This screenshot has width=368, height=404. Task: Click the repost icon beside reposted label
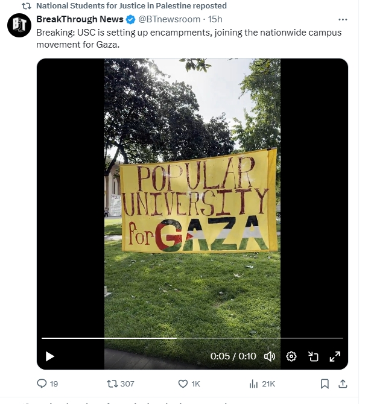click(26, 6)
